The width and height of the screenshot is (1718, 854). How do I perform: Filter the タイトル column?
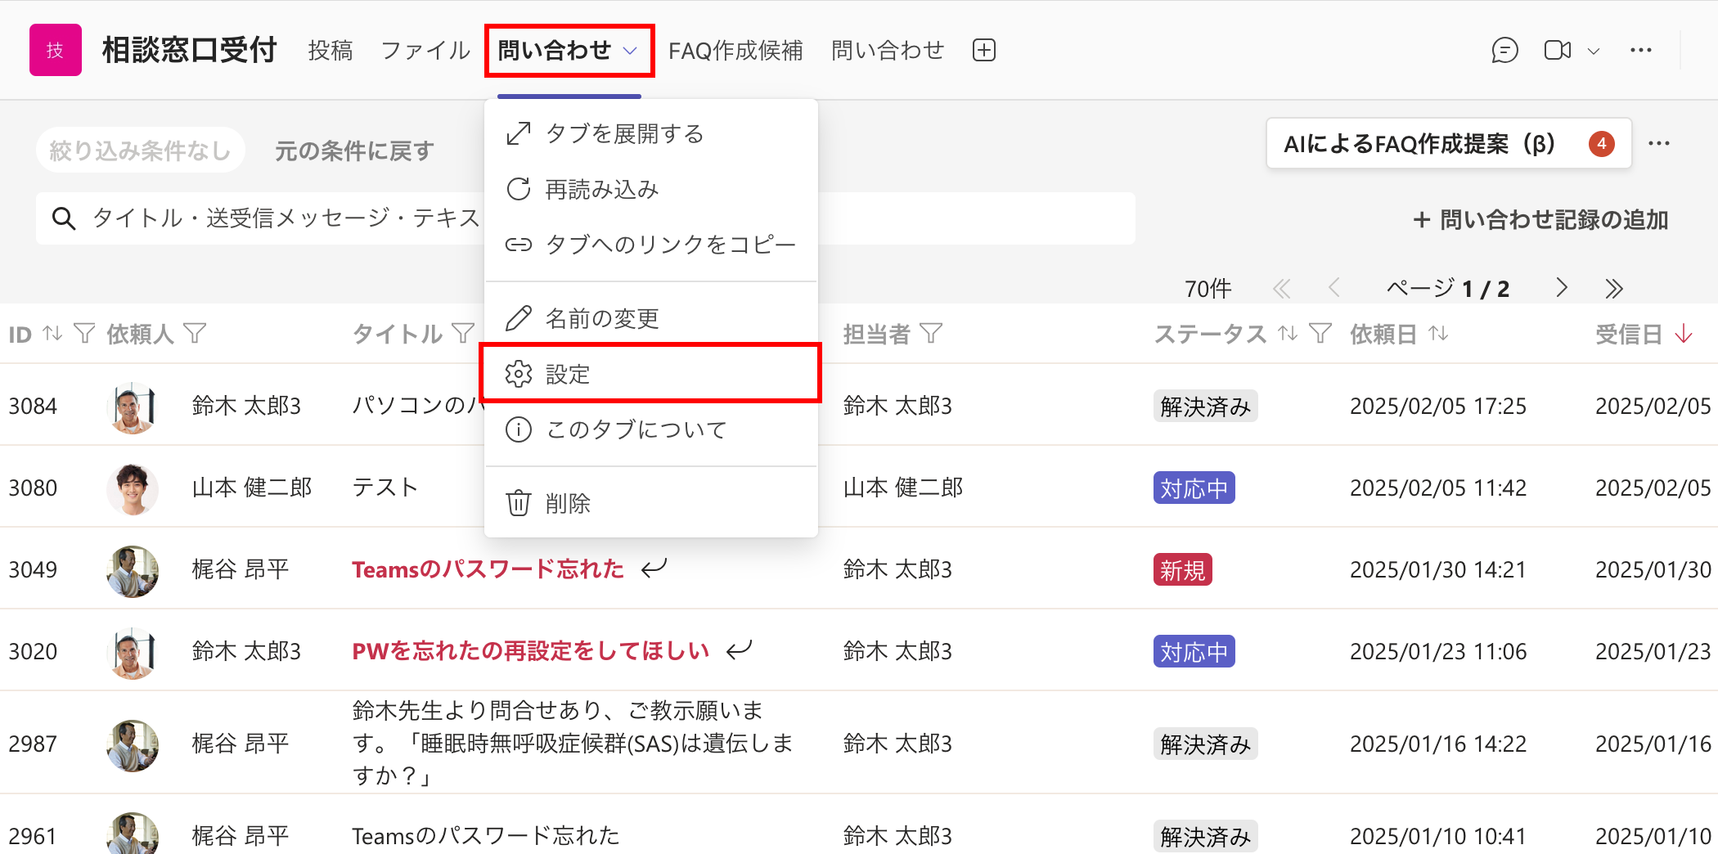[x=463, y=333]
